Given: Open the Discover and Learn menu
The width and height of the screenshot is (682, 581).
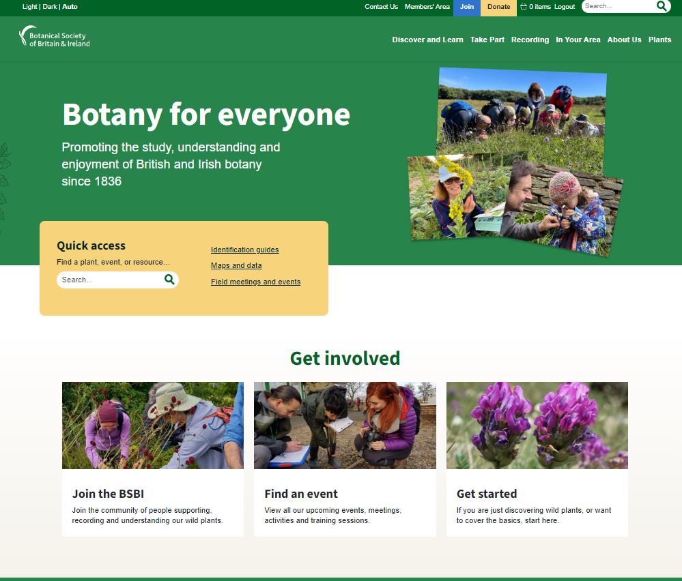Looking at the screenshot, I should coord(427,40).
